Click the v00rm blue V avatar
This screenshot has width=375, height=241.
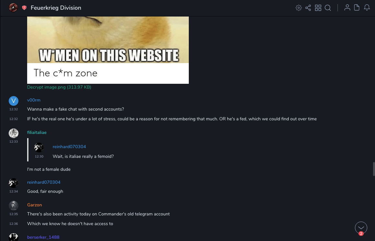[14, 101]
